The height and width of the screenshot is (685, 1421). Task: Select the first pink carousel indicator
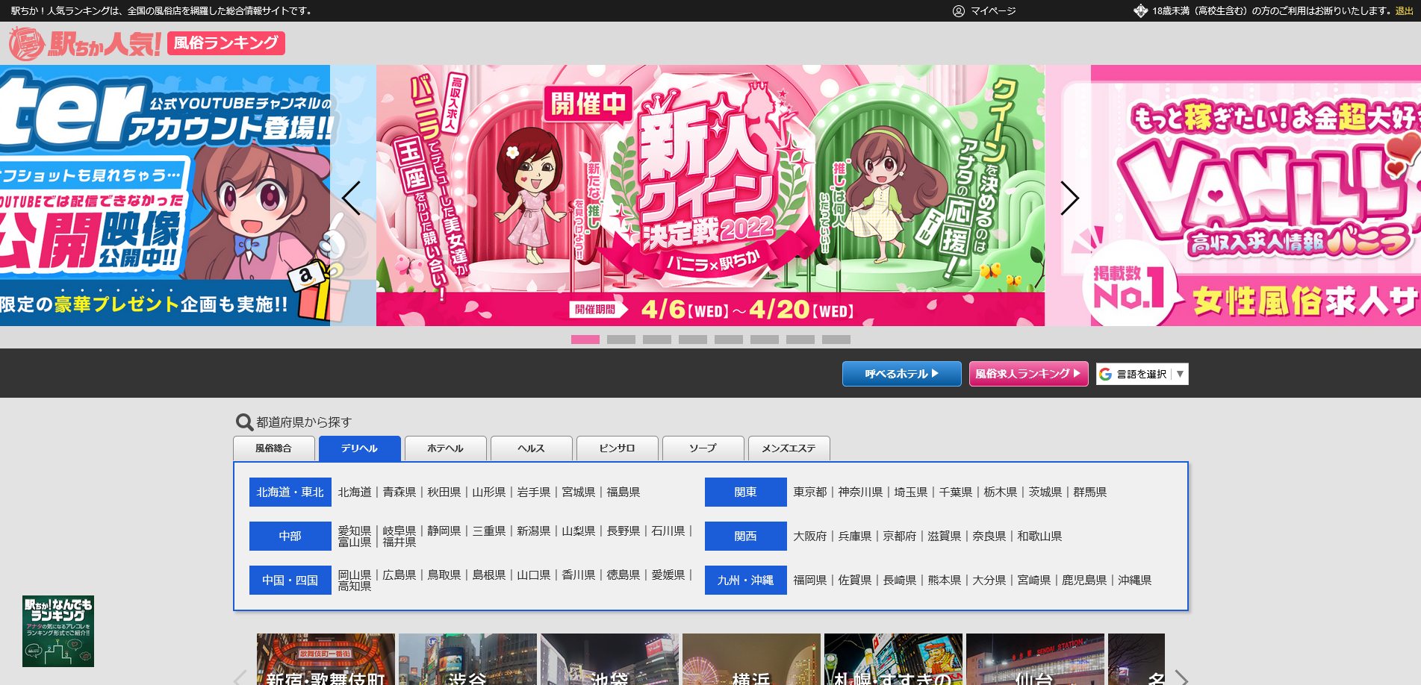(x=585, y=340)
